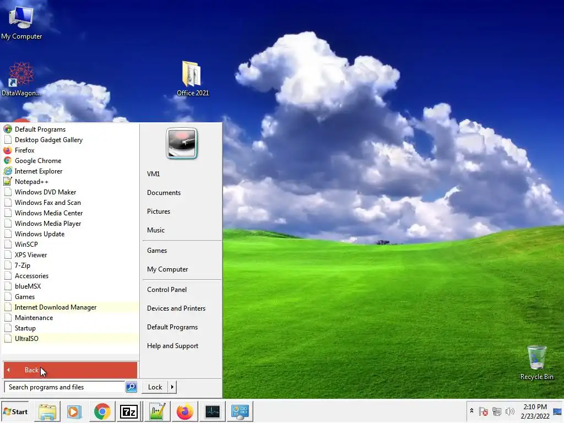Open Games in the Start menu right pane
Viewport: 564px width, 423px height.
(x=182, y=251)
